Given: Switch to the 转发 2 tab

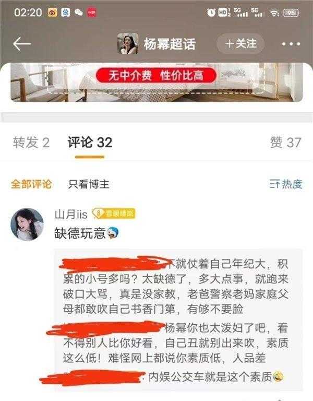Looking at the screenshot, I should [31, 143].
